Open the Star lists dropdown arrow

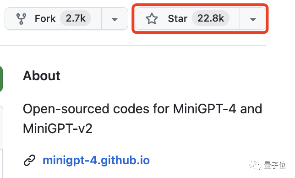coord(253,19)
